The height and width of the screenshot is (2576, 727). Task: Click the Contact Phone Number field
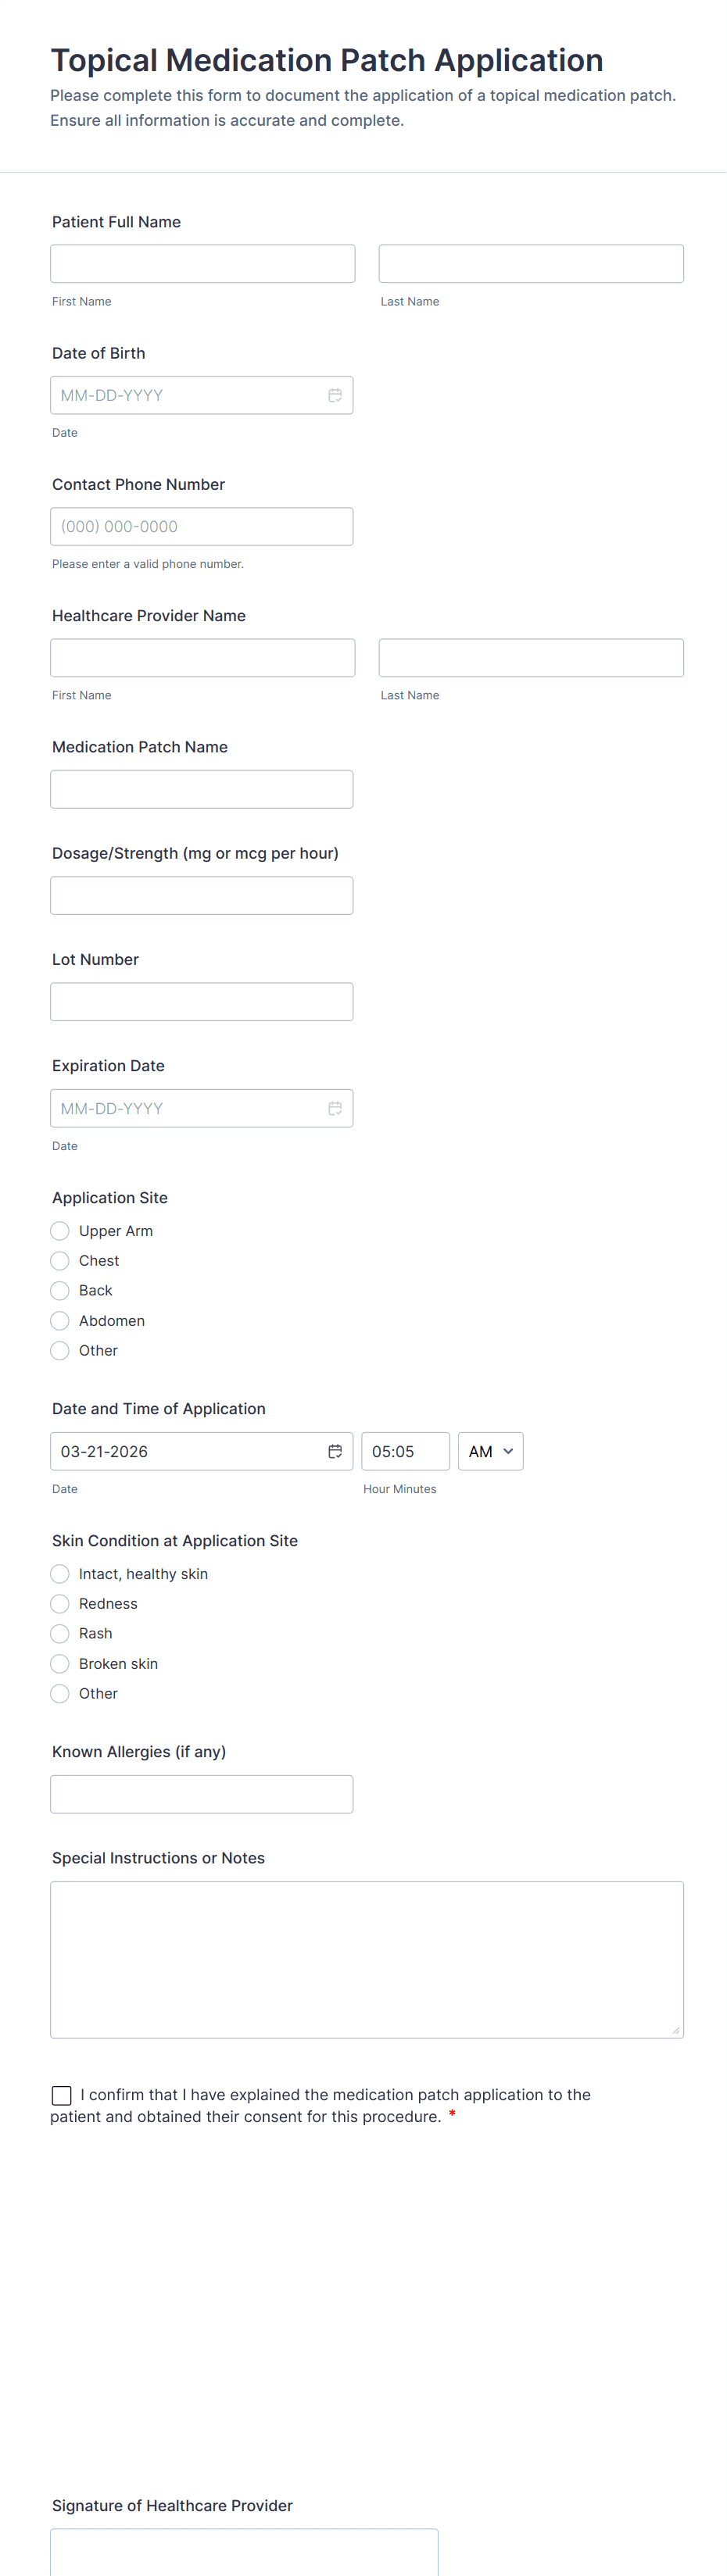(x=201, y=527)
